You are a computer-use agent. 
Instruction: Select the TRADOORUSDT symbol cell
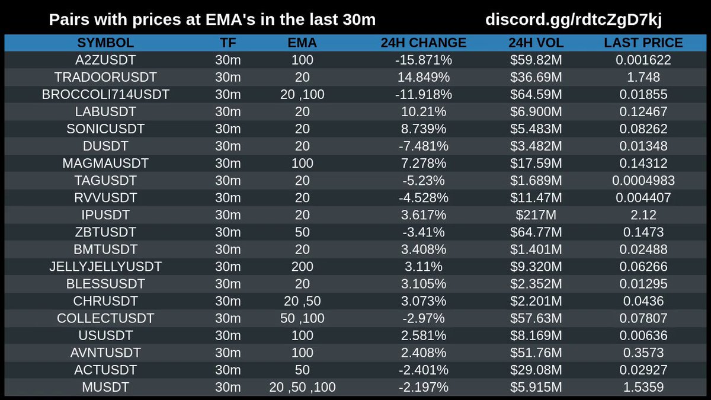[105, 77]
